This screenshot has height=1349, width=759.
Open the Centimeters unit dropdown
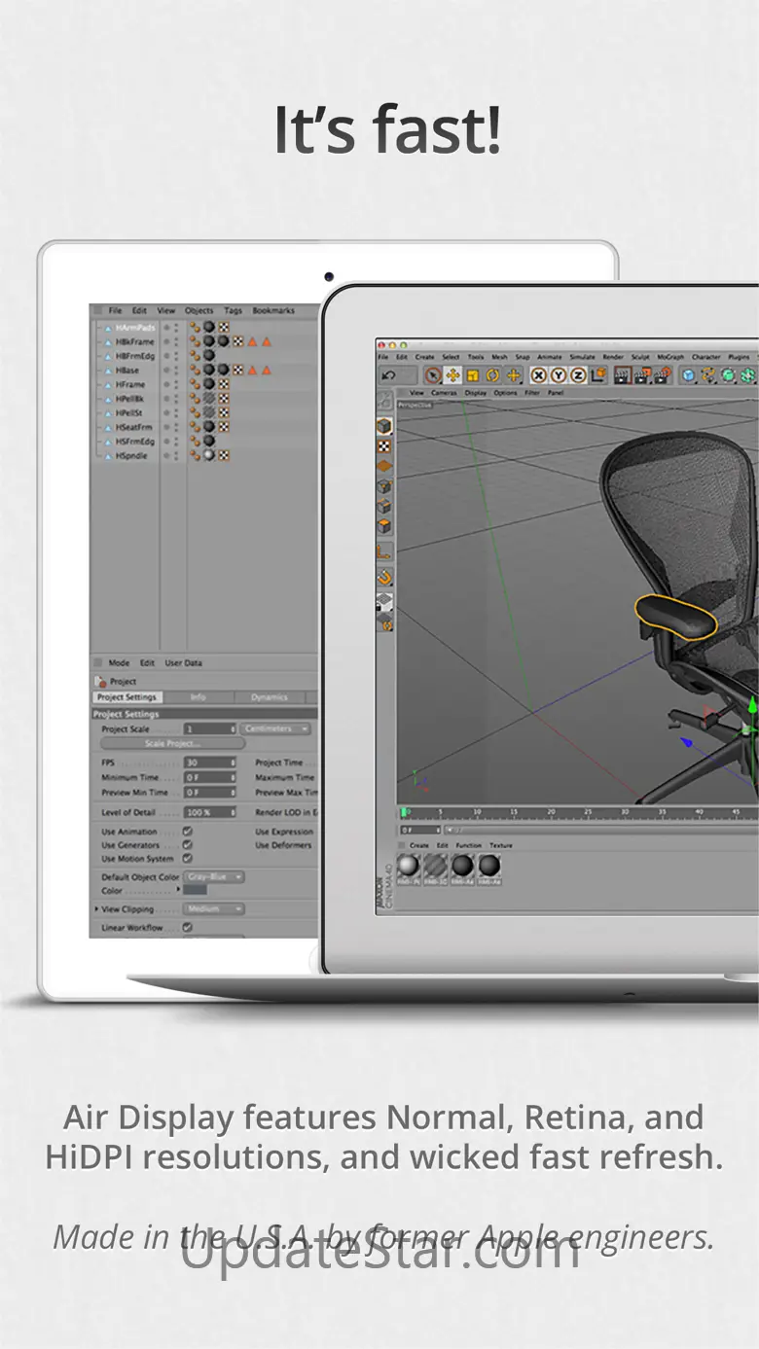pyautogui.click(x=276, y=728)
